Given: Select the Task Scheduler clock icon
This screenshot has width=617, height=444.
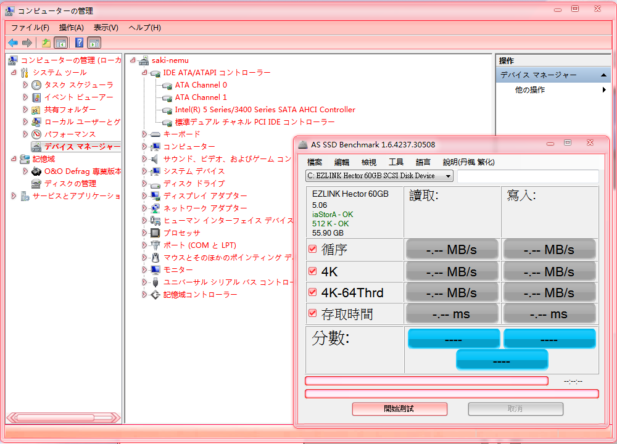Looking at the screenshot, I should [x=36, y=85].
